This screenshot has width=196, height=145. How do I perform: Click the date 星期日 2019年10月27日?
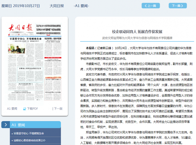tap(21, 6)
